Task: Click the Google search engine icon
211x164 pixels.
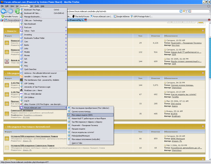Action: [x=190, y=11]
